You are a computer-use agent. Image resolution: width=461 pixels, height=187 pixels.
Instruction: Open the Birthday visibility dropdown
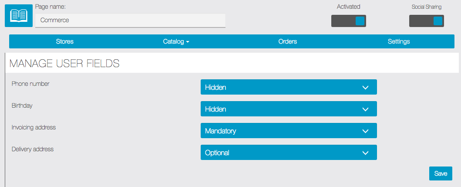click(289, 109)
